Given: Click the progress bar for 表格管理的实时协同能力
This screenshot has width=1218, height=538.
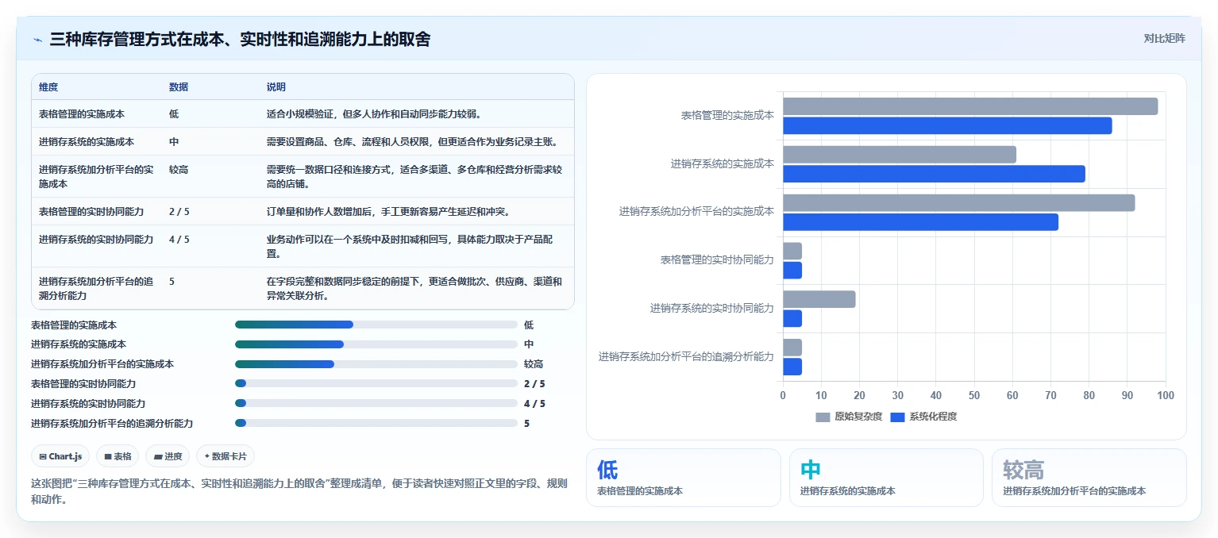Looking at the screenshot, I should pyautogui.click(x=376, y=383).
